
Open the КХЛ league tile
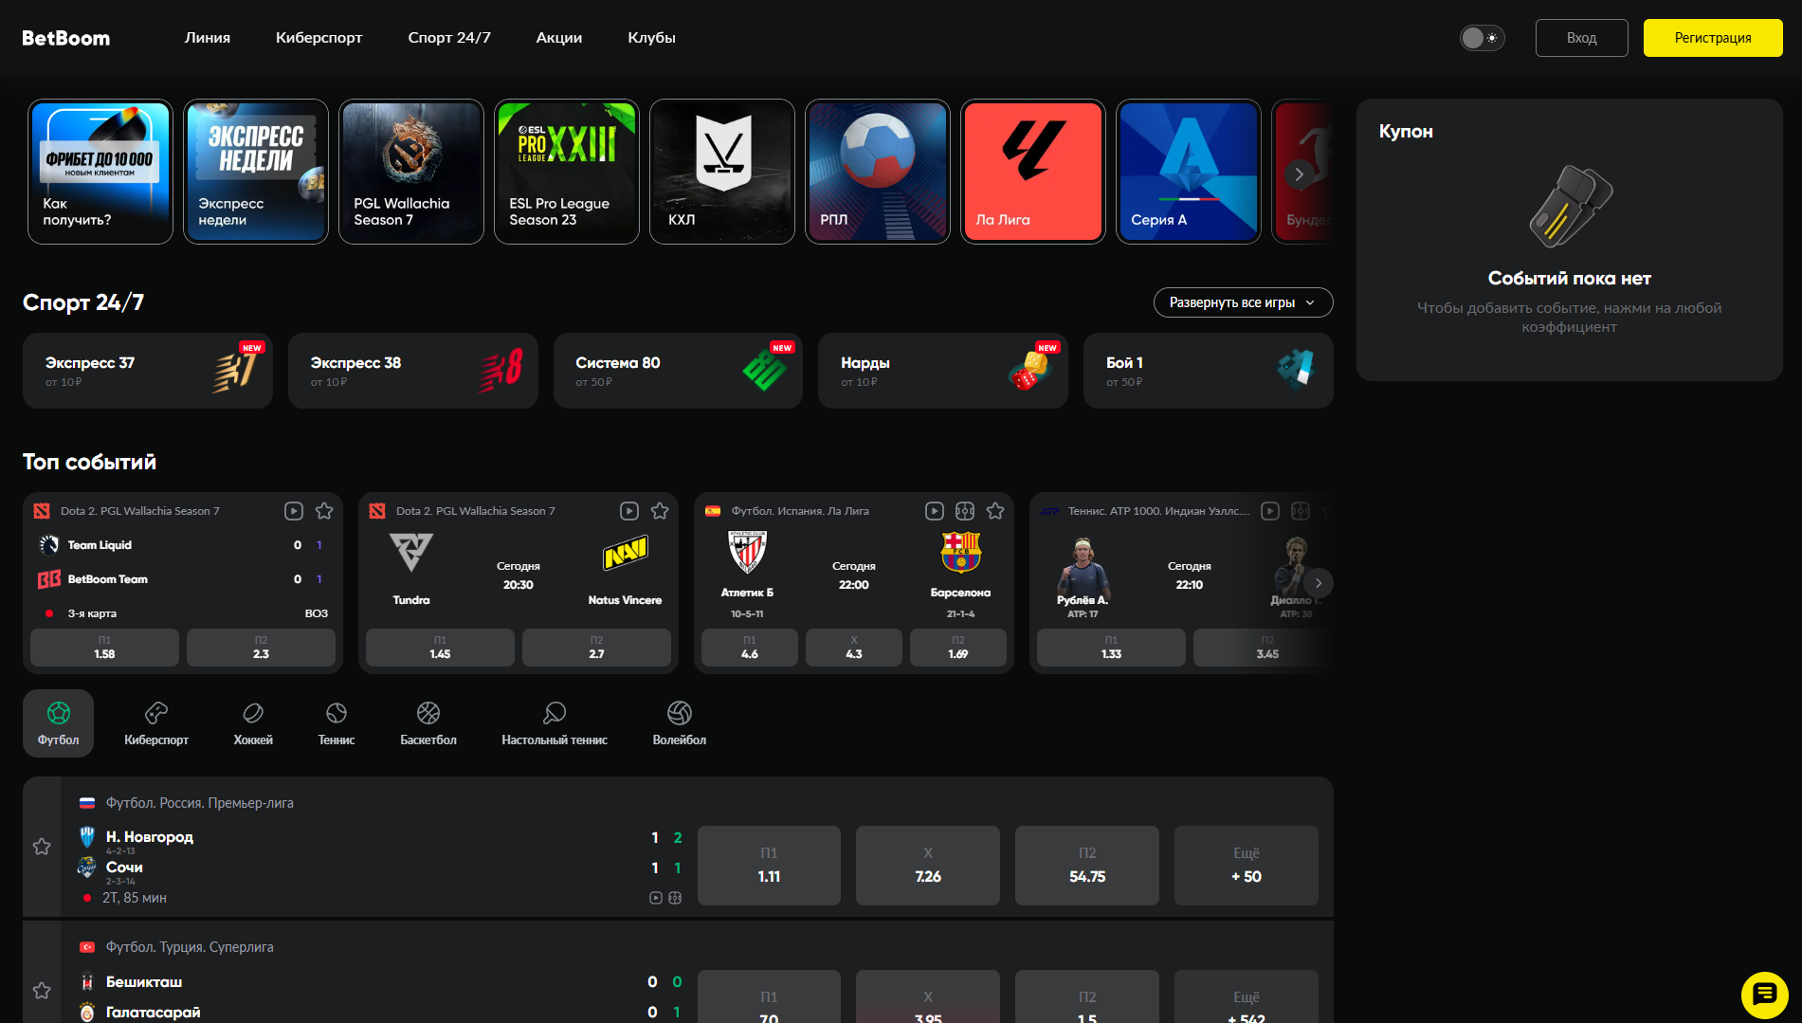[x=722, y=172]
